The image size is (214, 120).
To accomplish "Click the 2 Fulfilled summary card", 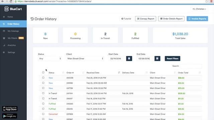I will (135, 35).
